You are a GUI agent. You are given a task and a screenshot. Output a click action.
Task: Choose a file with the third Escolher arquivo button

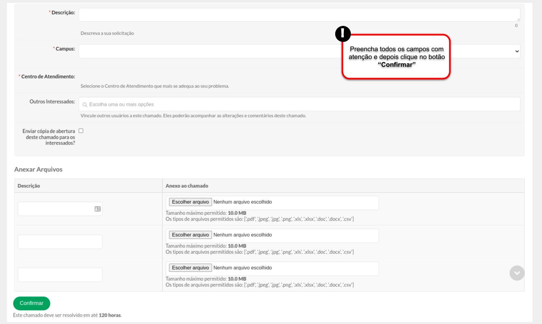[x=190, y=268]
